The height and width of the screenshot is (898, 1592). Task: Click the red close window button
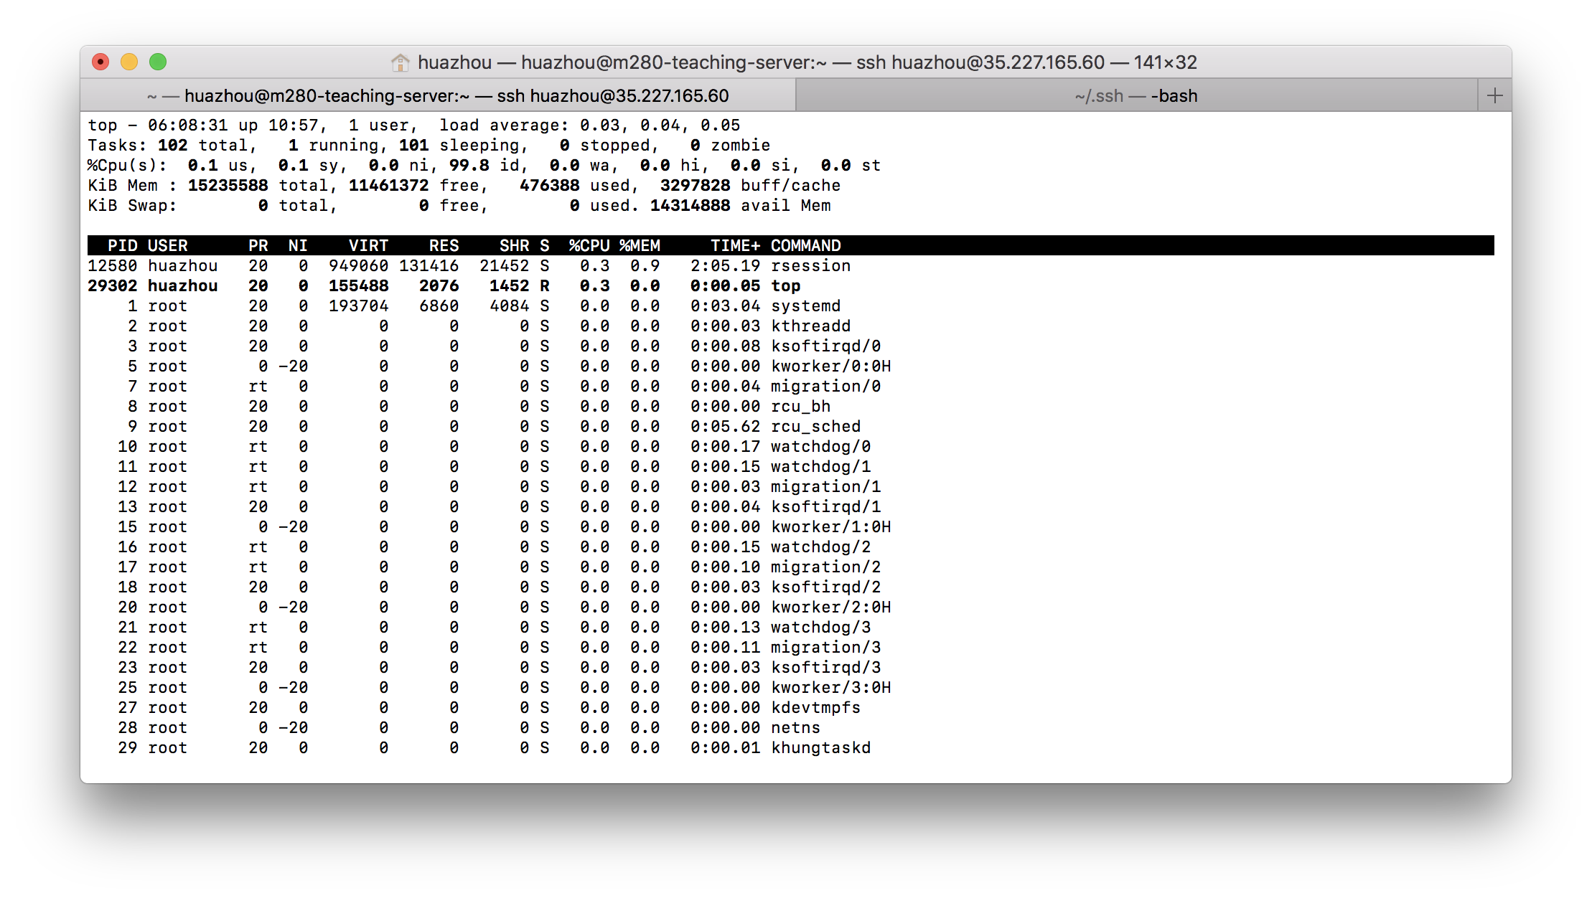100,62
